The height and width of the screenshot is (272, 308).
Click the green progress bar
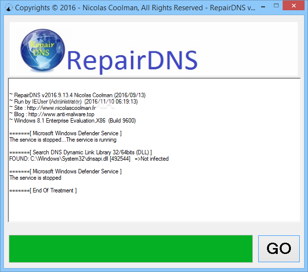point(131,249)
